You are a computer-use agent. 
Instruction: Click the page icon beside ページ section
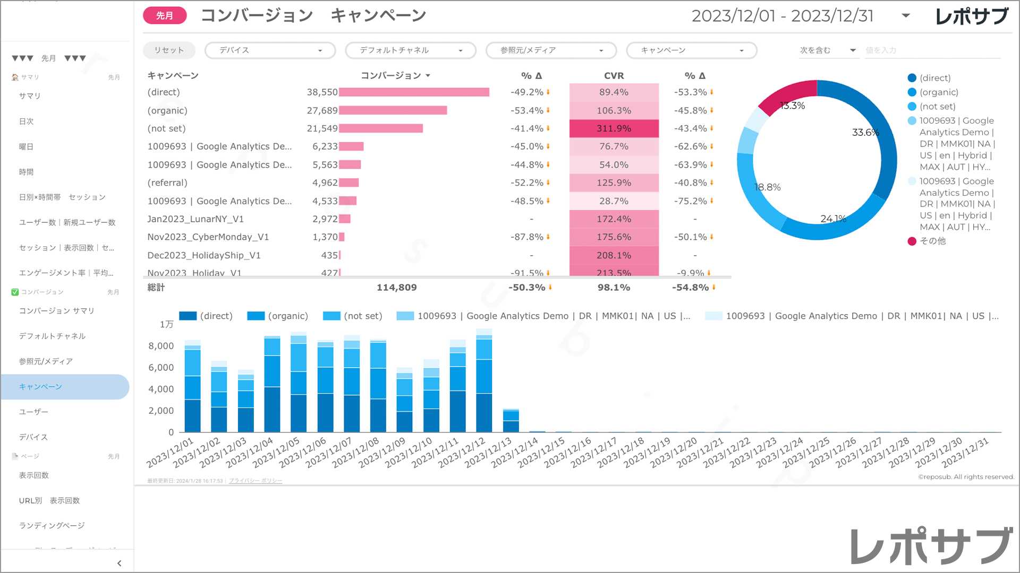point(15,456)
